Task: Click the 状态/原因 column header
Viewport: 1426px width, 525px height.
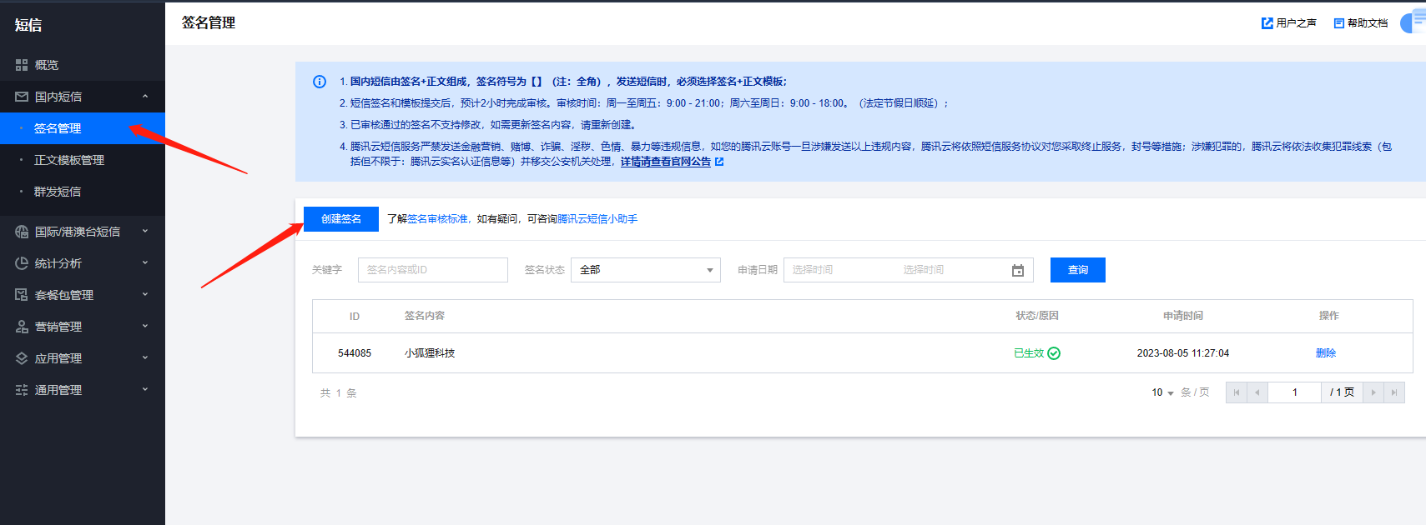Action: [1037, 316]
